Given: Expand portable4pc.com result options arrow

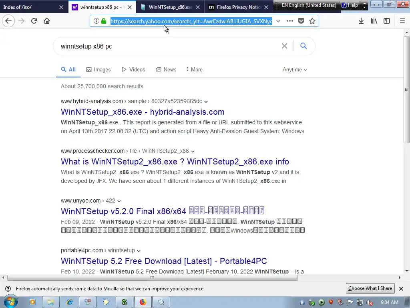Looking at the screenshot, I should click(x=139, y=251).
